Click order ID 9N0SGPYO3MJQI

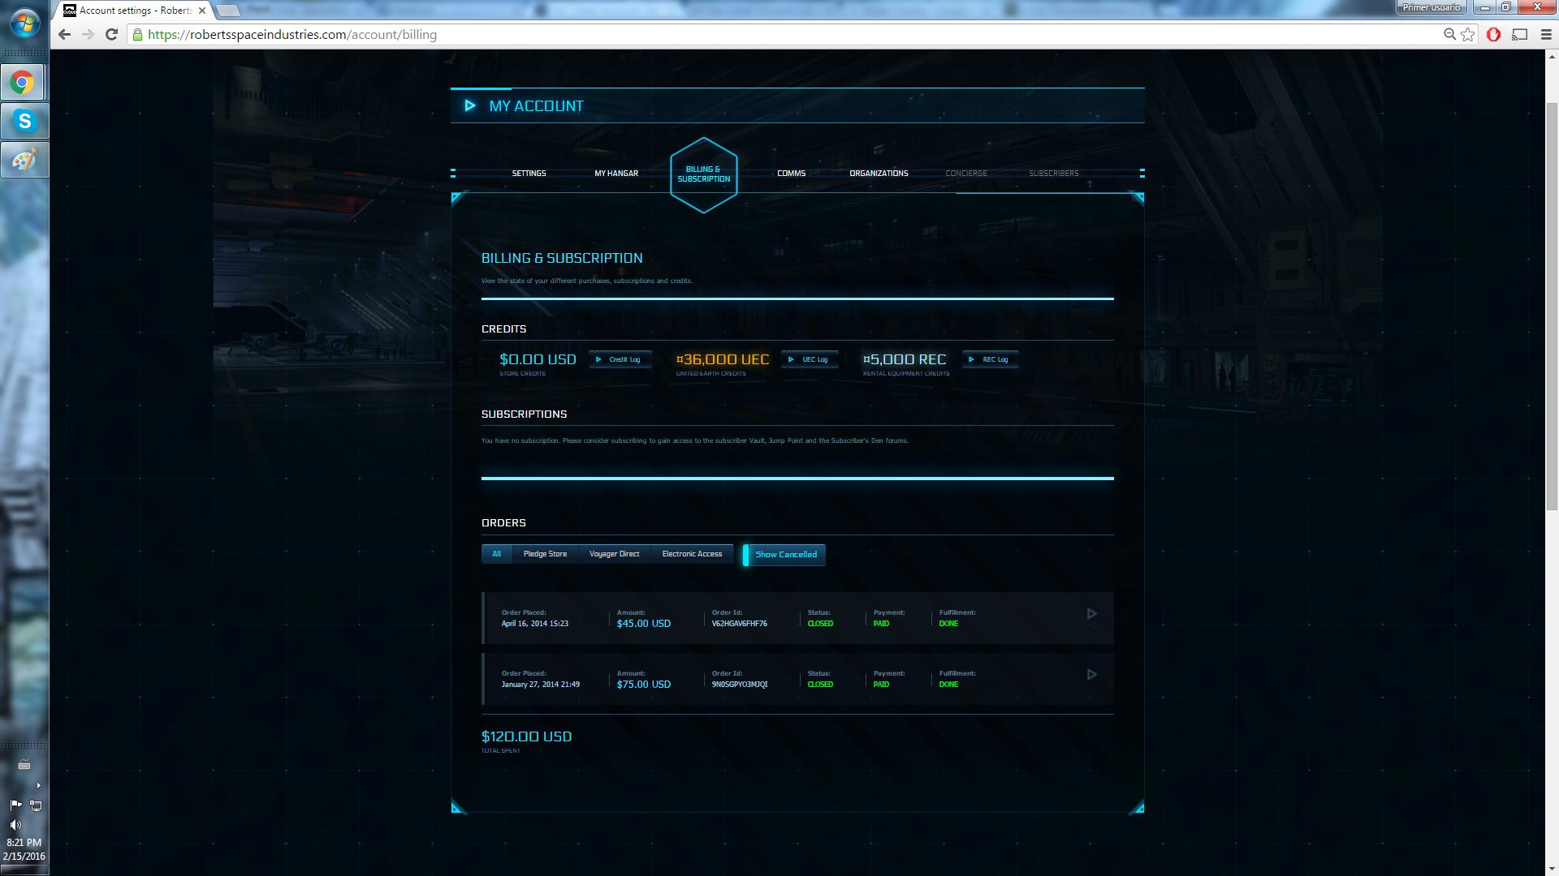point(740,685)
